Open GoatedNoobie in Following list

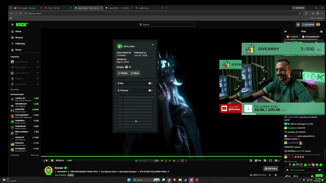coord(24,62)
